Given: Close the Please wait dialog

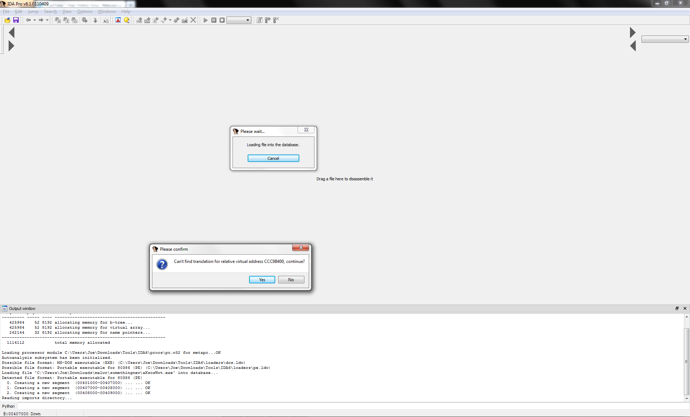Looking at the screenshot, I should coord(306,130).
